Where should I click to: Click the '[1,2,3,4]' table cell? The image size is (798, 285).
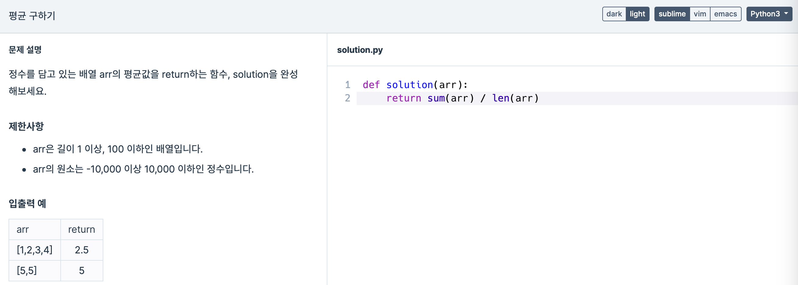[35, 250]
